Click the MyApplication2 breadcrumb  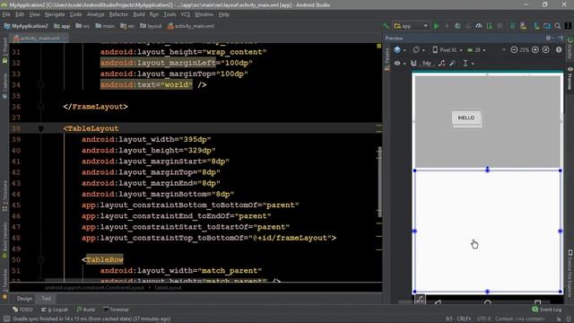tap(26, 26)
